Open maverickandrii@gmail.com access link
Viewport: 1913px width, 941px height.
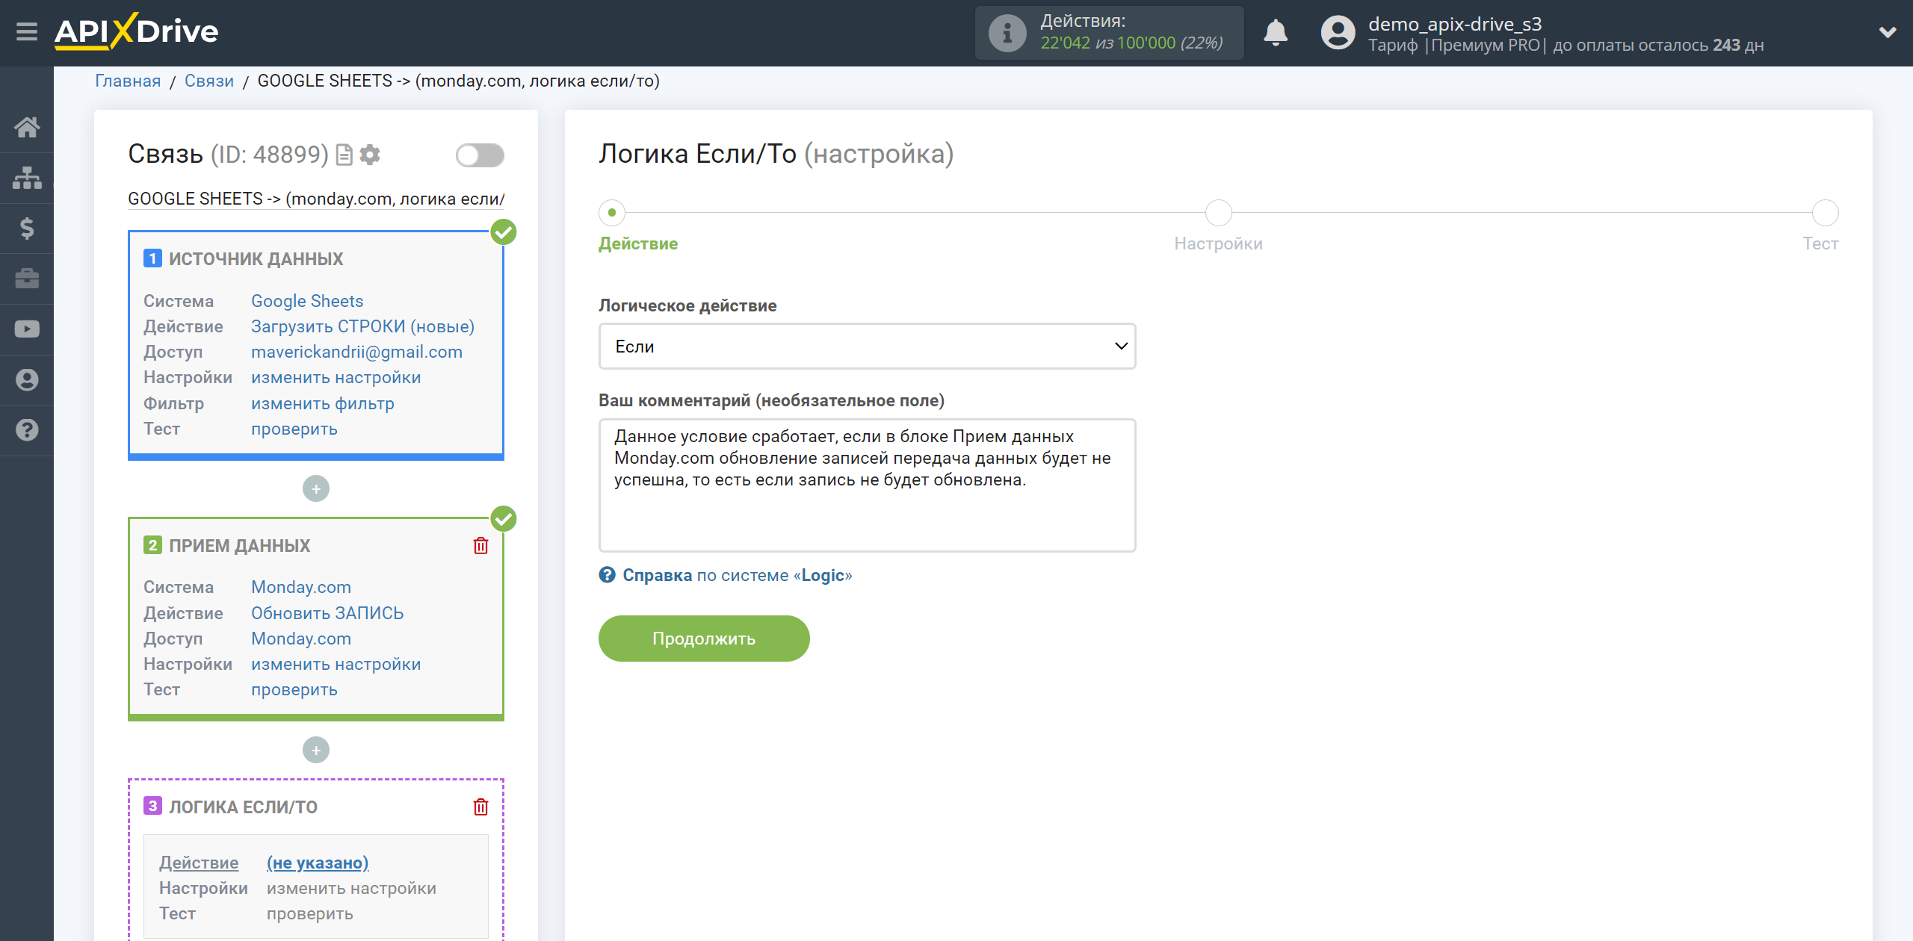(x=356, y=352)
